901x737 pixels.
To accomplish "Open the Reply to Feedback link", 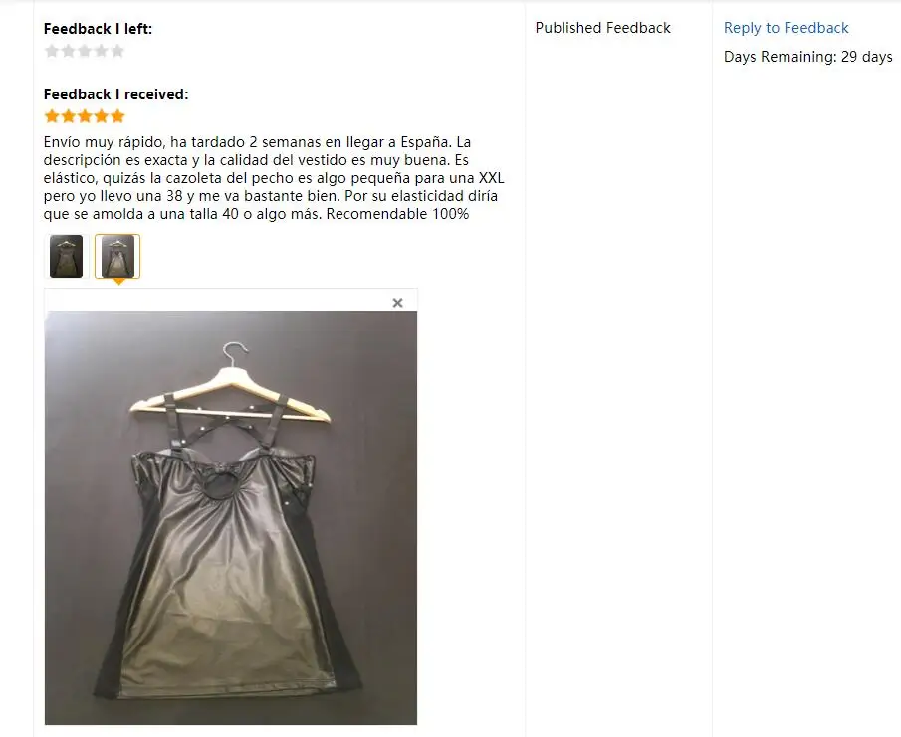I will (786, 28).
